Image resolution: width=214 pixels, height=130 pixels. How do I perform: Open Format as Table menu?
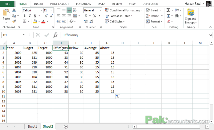(x=118, y=16)
